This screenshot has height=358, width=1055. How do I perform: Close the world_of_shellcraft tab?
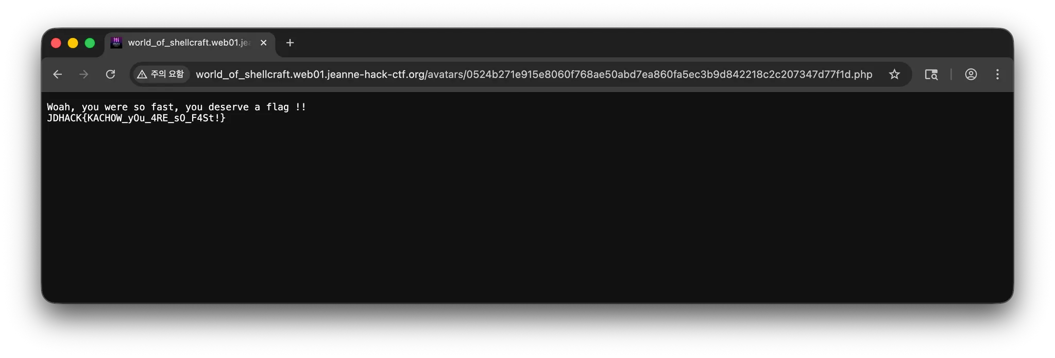264,43
